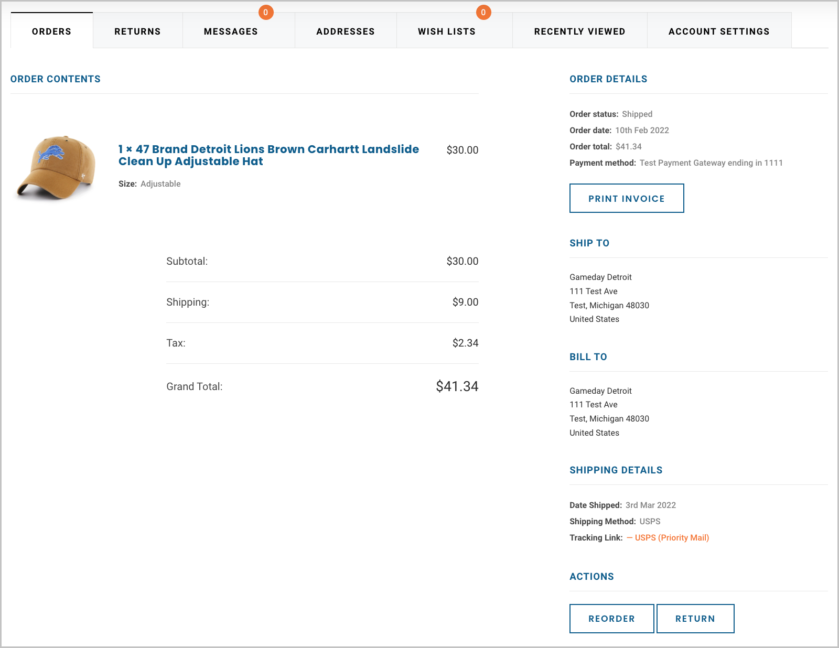Click the Order Contents heading
Screen dimensions: 839x648
click(56, 79)
